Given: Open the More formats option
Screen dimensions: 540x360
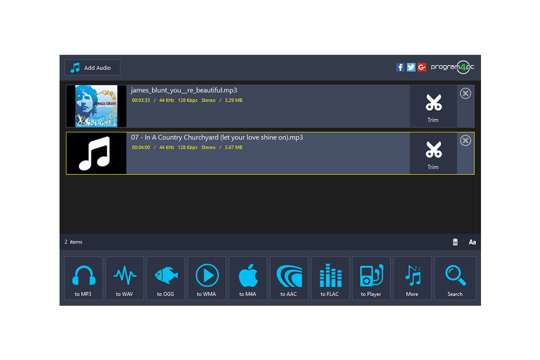Looking at the screenshot, I should (412, 278).
